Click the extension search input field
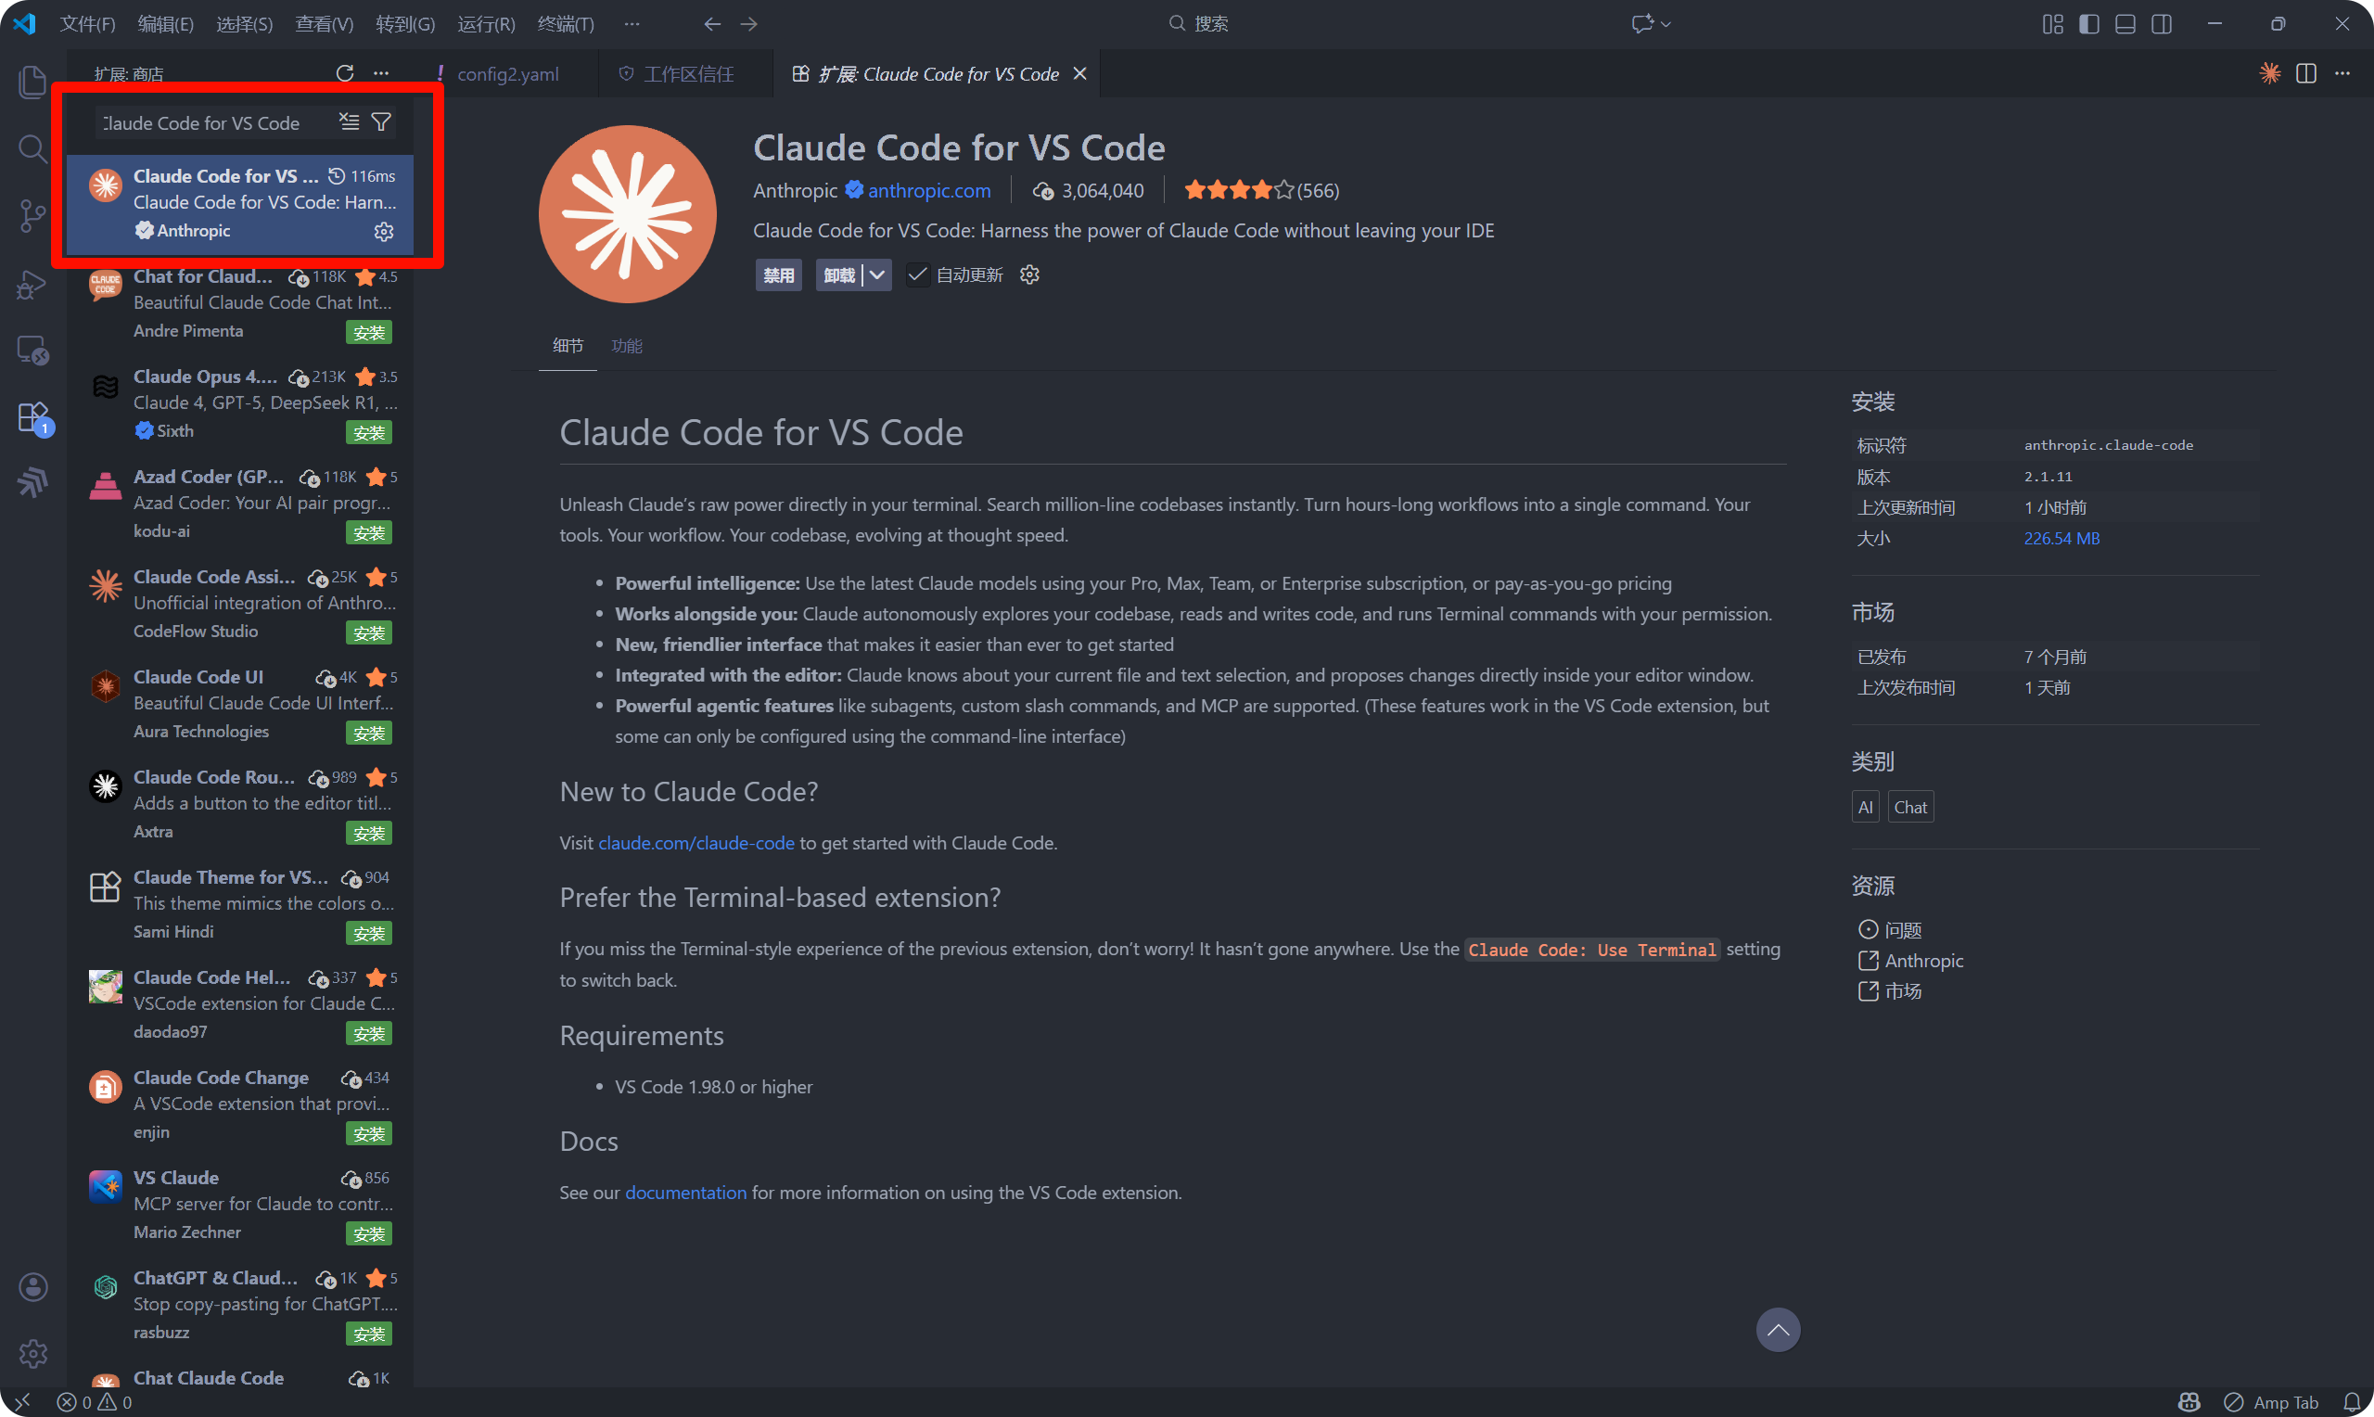Viewport: 2374px width, 1417px height. point(215,123)
